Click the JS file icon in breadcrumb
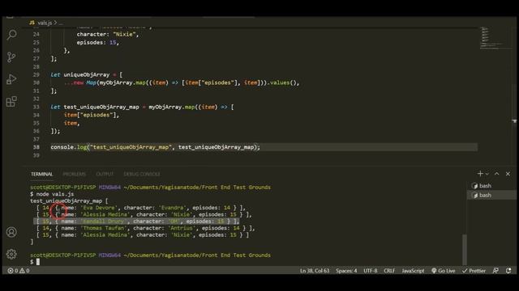519x291 pixels. 32,23
